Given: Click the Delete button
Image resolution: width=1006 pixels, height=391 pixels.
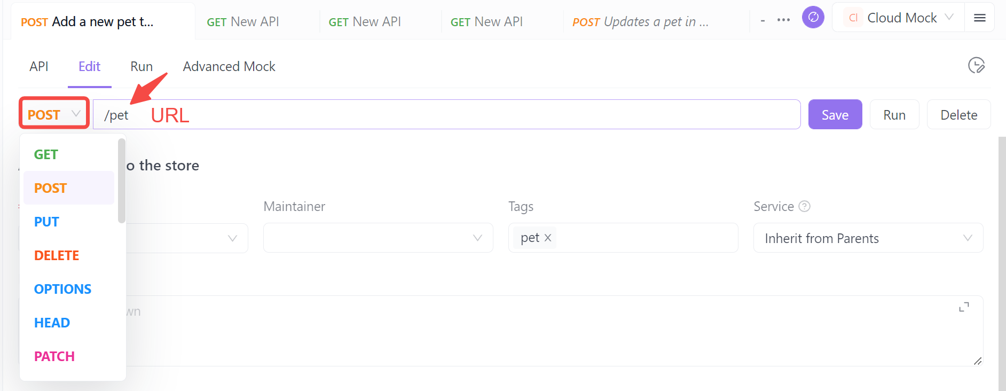Looking at the screenshot, I should pos(958,114).
